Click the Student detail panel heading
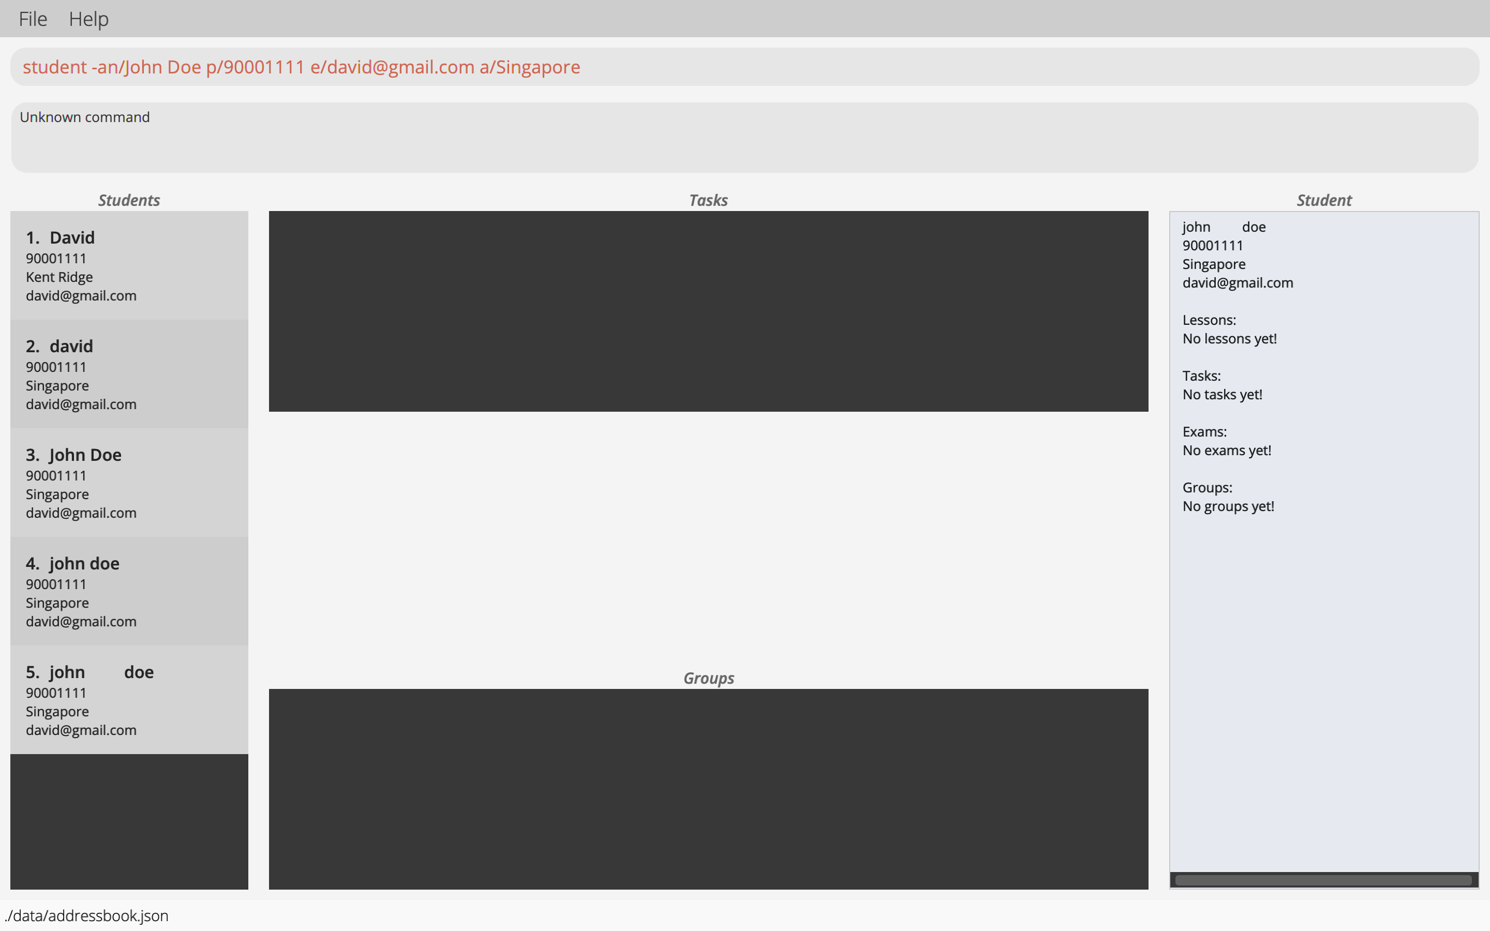Screen dimensions: 1490x931 point(1324,200)
